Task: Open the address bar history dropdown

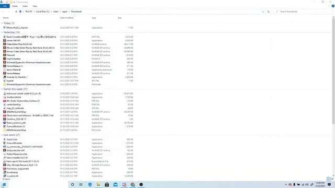Action: click(263, 11)
